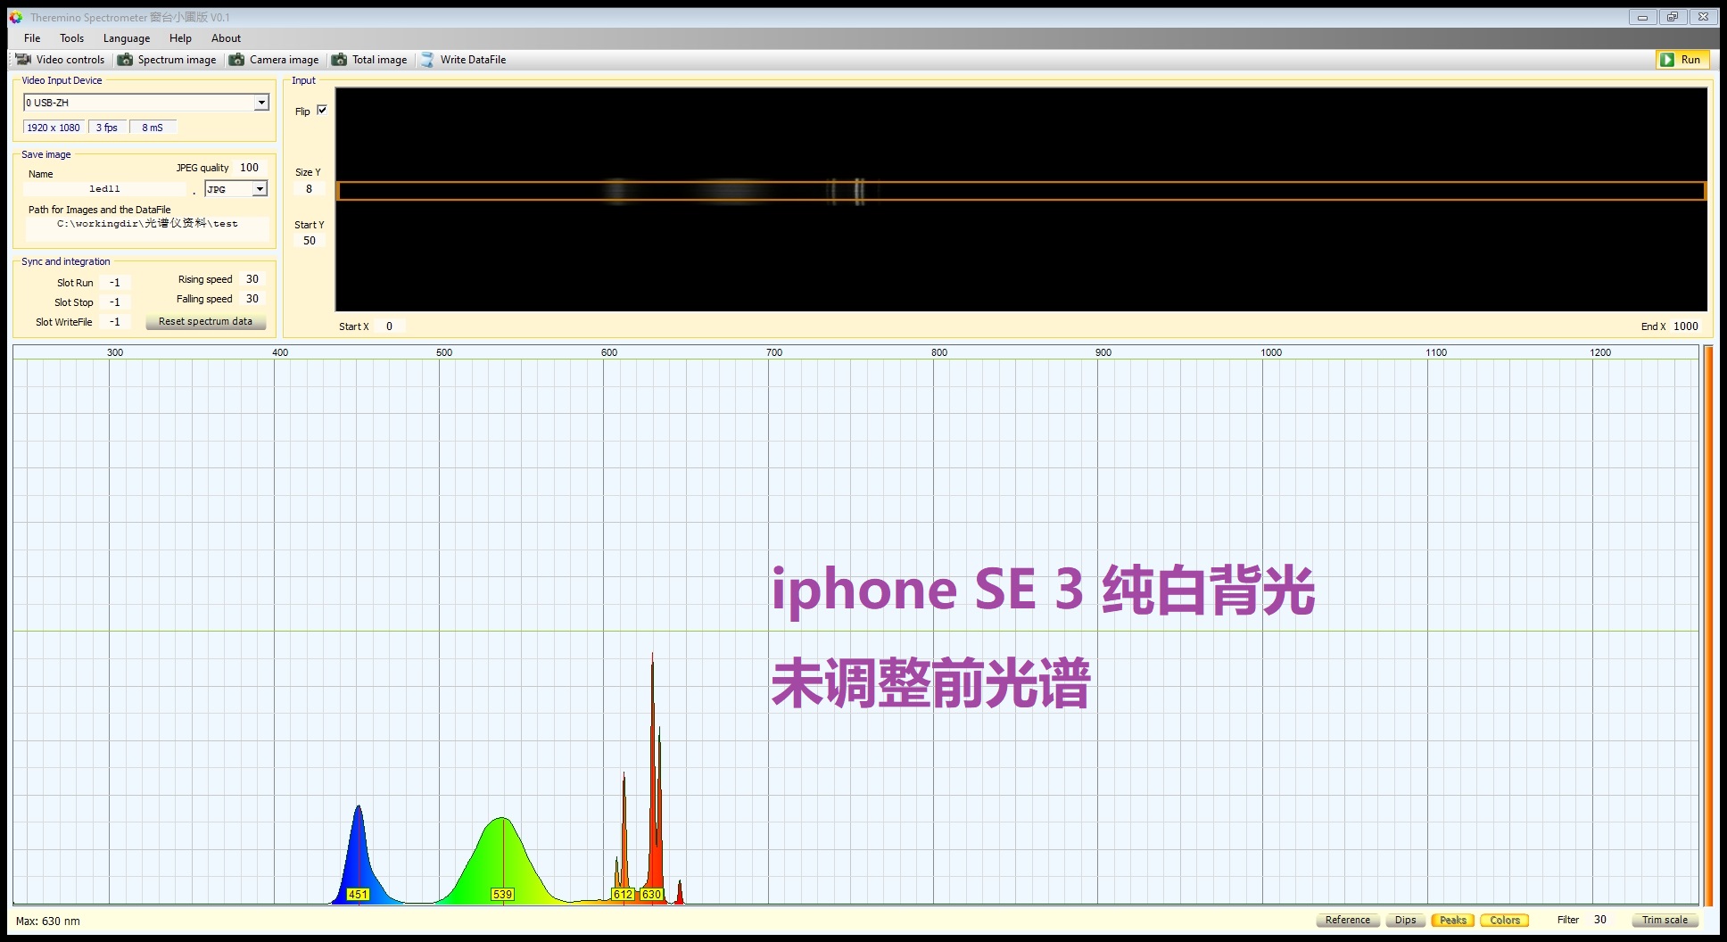Expand the Video Input Device dropdown
Image resolution: width=1727 pixels, height=942 pixels.
[261, 103]
